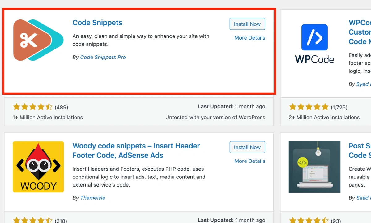Install the Woody code snippets plugin
Viewport: 371px width, 223px height.
tap(247, 147)
